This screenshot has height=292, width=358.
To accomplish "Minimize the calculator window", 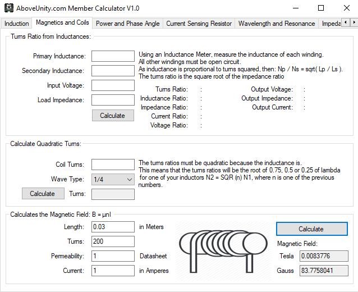I will pyautogui.click(x=296, y=8).
